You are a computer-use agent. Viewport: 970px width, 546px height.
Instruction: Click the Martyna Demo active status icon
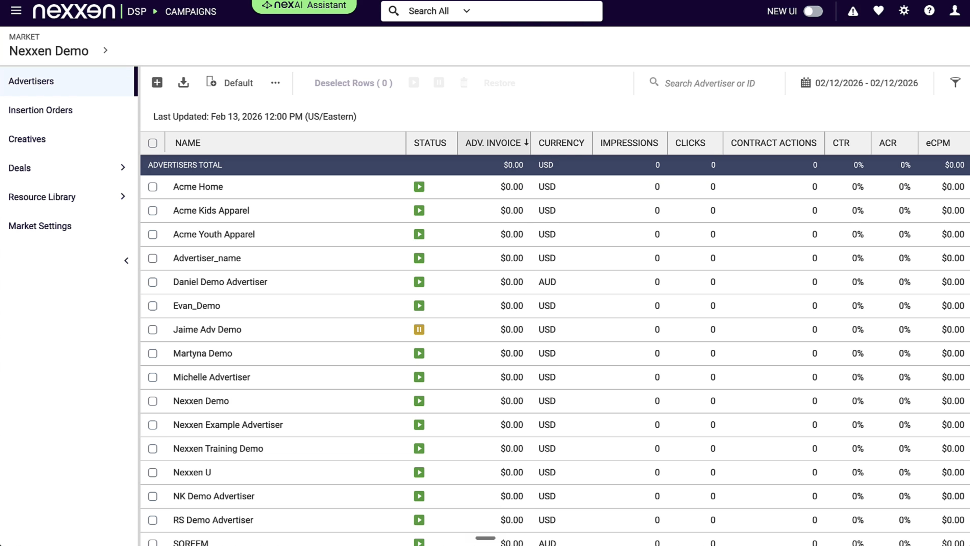pos(419,353)
